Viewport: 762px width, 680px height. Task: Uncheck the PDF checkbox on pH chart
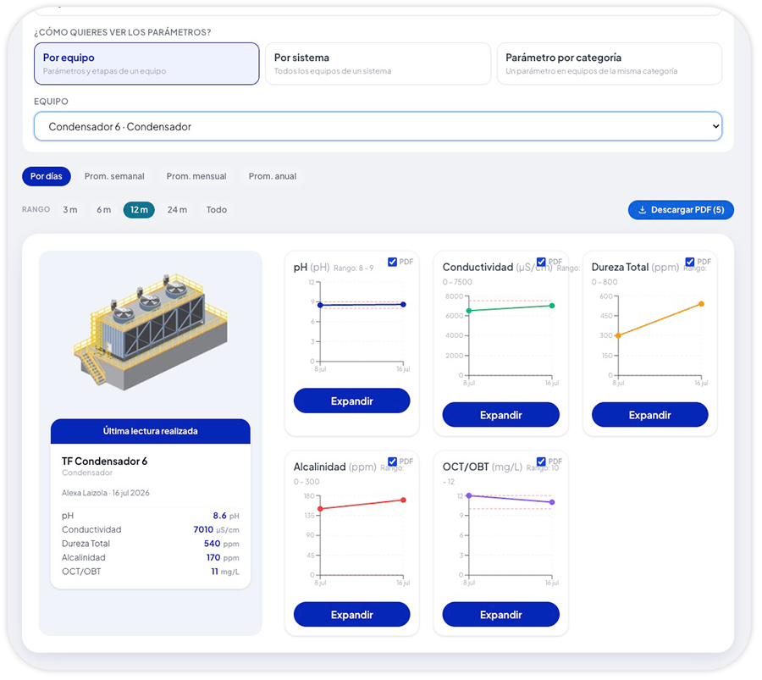pyautogui.click(x=392, y=262)
